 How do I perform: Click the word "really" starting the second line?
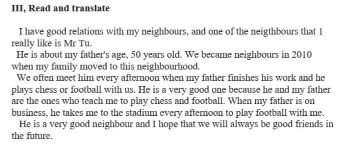pyautogui.click(x=23, y=44)
